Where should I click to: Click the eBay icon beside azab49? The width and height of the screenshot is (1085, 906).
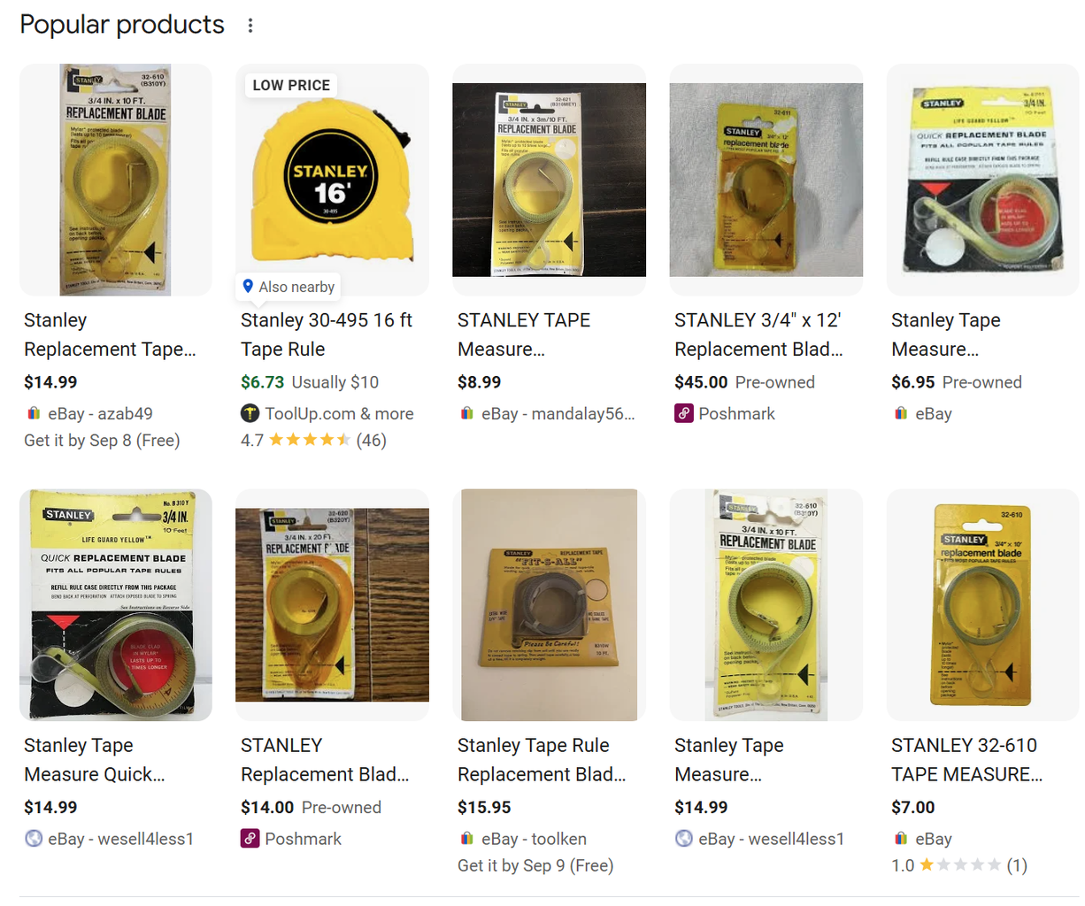pos(34,413)
